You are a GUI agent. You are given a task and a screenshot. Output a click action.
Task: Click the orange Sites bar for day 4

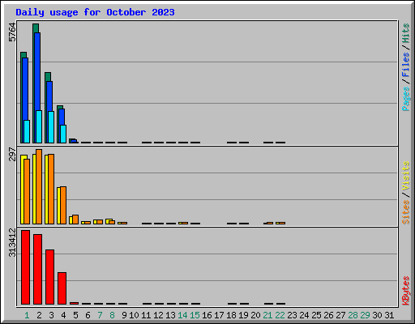[x=63, y=205]
